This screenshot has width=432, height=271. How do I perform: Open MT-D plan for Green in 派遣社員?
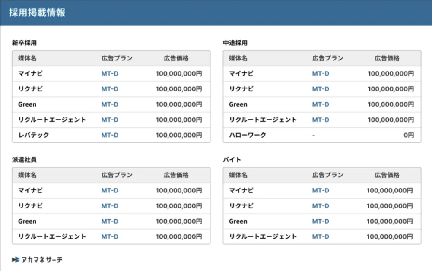pyautogui.click(x=110, y=221)
